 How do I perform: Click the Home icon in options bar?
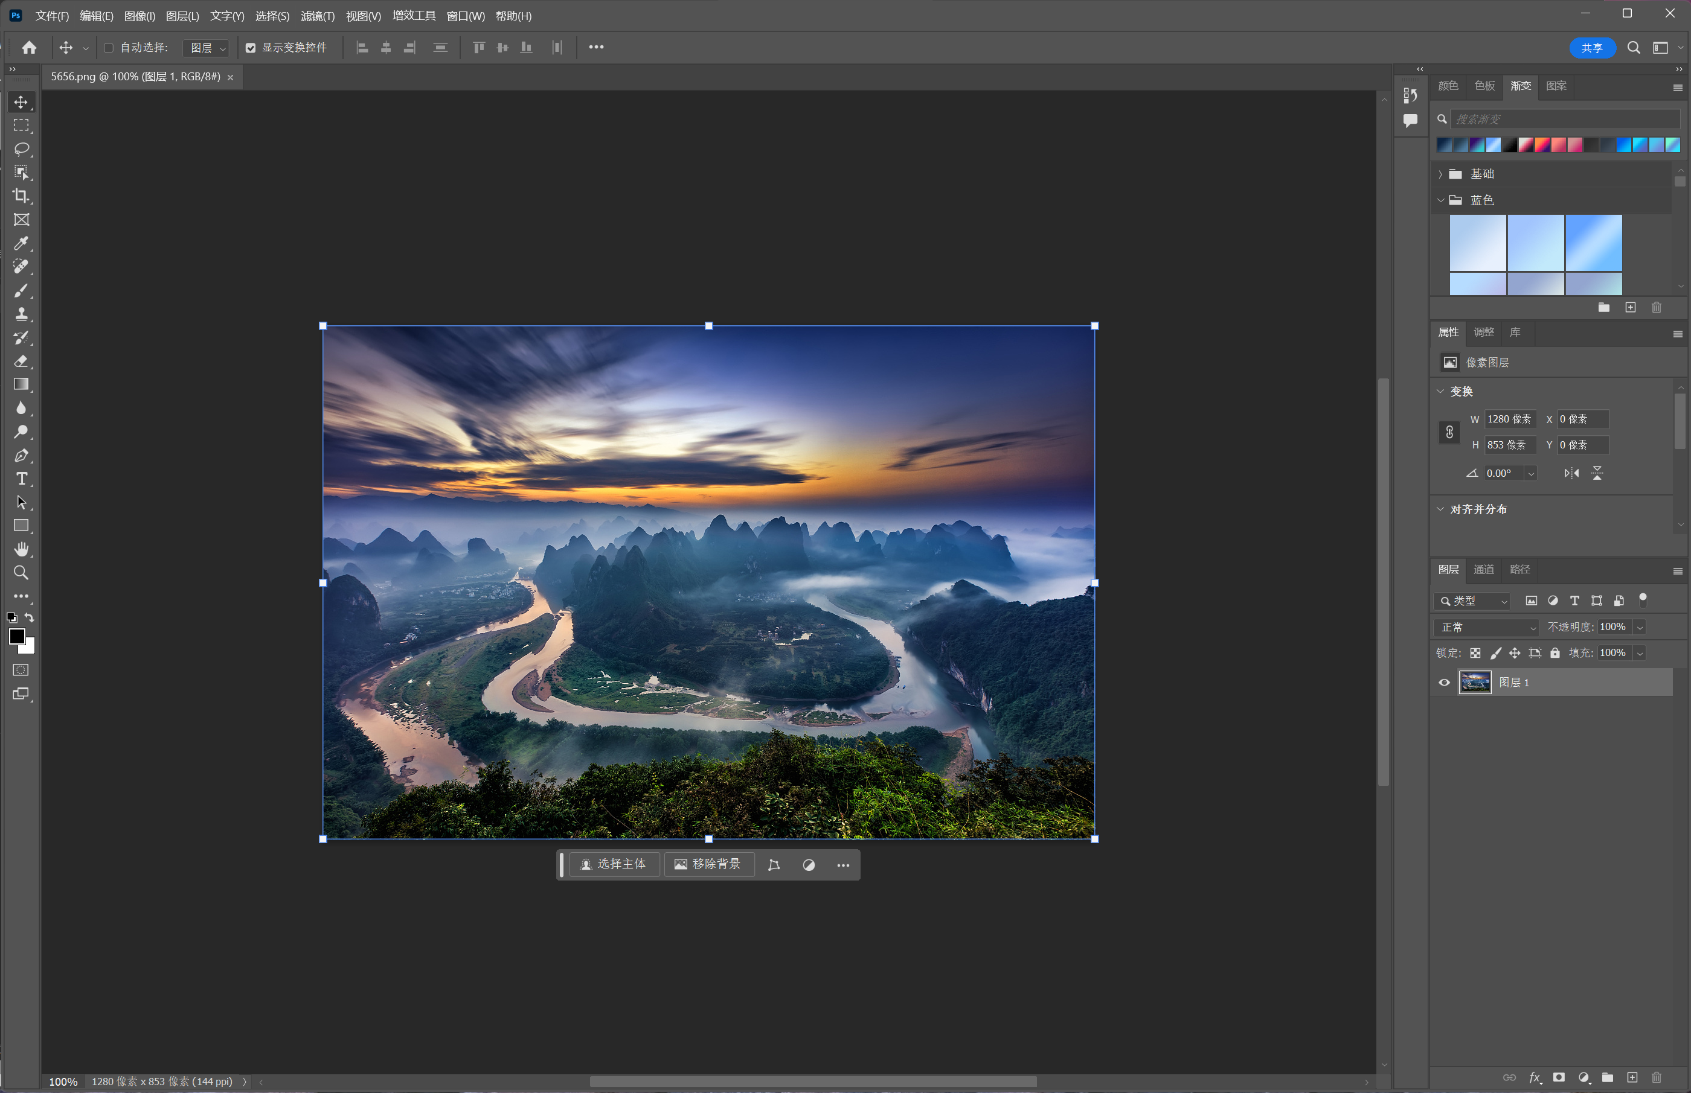click(29, 48)
